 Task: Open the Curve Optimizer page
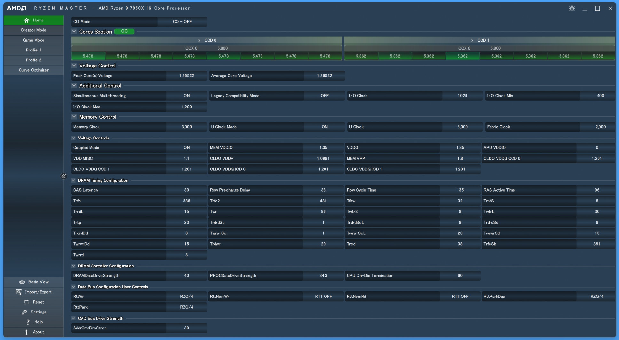34,70
